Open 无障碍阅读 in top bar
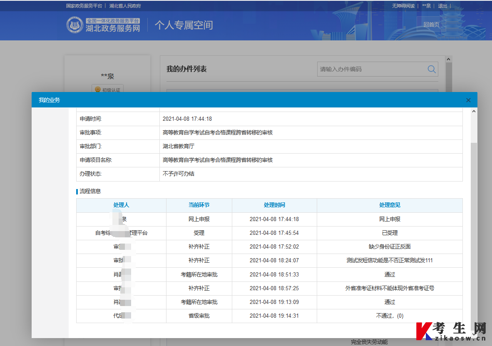 point(403,6)
